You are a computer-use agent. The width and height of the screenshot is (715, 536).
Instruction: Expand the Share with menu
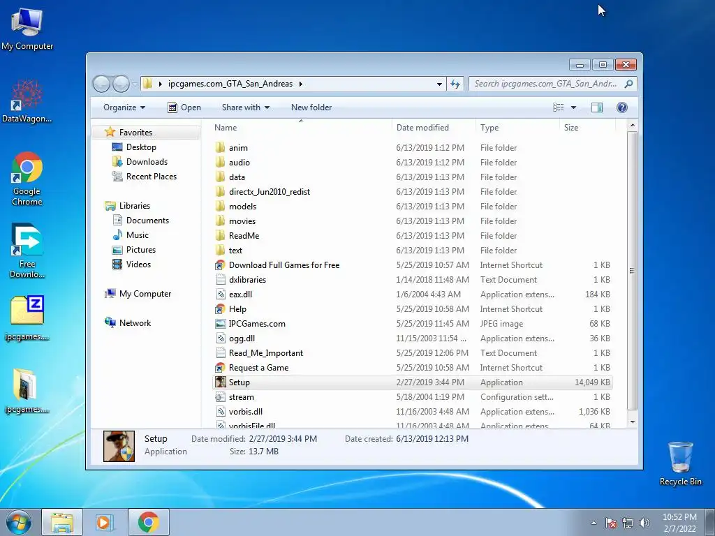[x=245, y=107]
